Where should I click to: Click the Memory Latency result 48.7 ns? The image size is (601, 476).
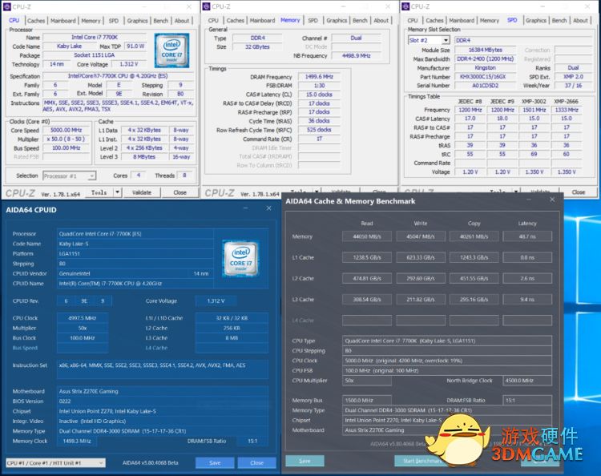point(527,237)
